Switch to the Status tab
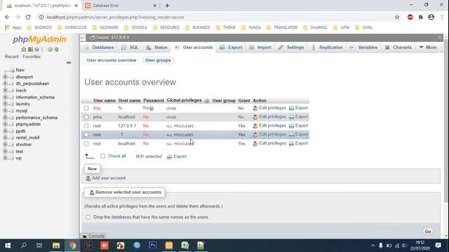449x252 pixels. click(x=156, y=48)
